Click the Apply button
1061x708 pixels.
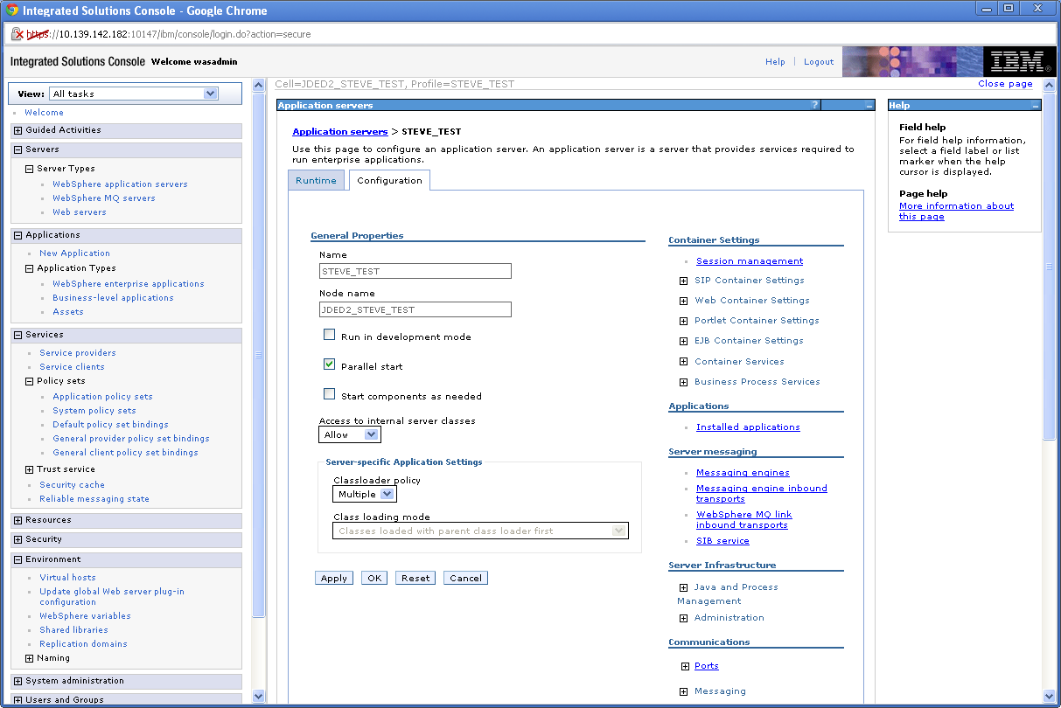(334, 578)
